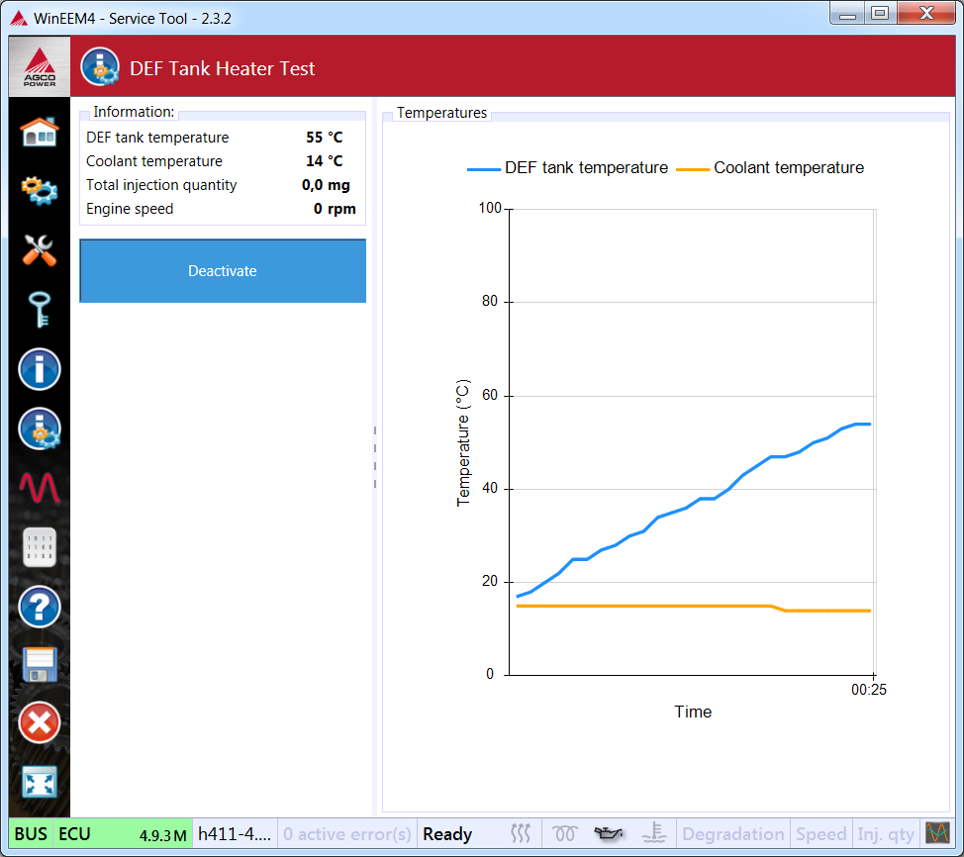Click the panel splitter handle beside chart

[374, 457]
